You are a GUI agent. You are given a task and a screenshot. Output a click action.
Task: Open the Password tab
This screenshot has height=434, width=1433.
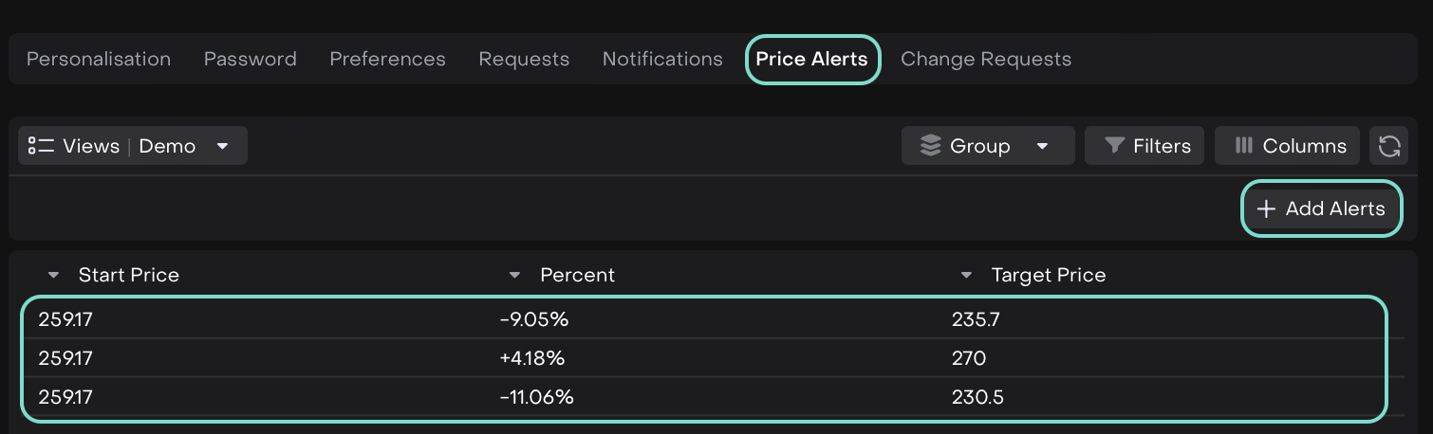(251, 59)
